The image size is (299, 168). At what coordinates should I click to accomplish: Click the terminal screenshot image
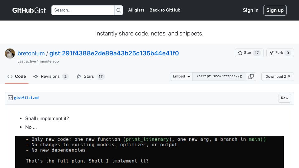149,152
